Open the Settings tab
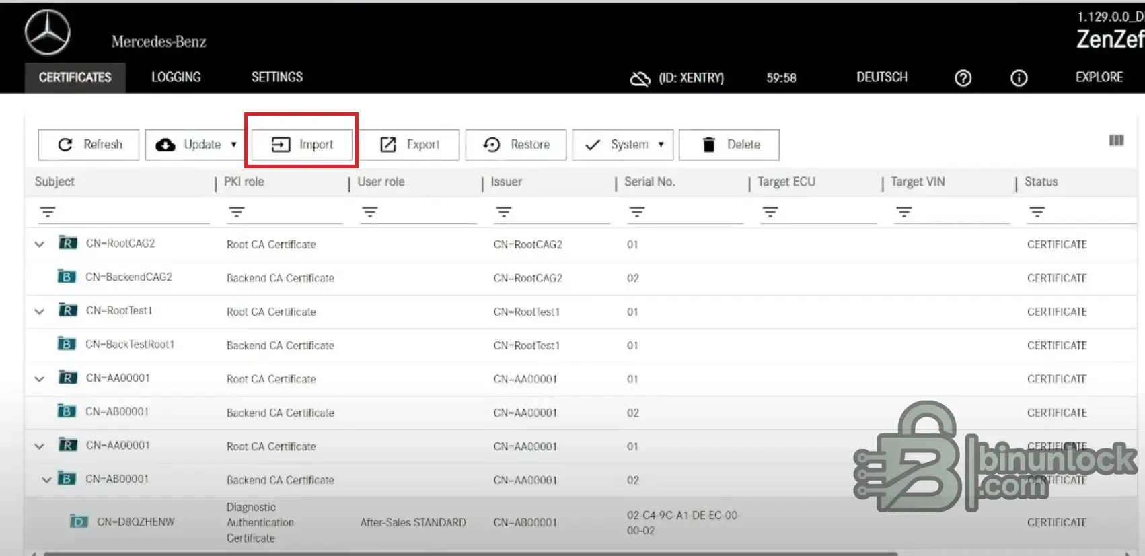 click(x=276, y=77)
